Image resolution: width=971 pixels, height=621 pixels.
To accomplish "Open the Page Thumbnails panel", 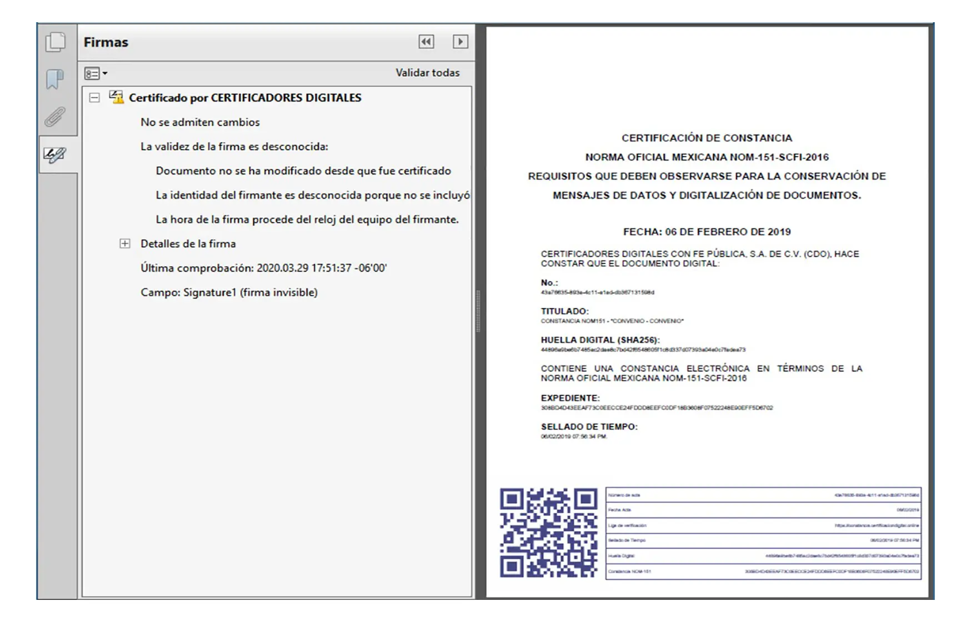I will (56, 42).
